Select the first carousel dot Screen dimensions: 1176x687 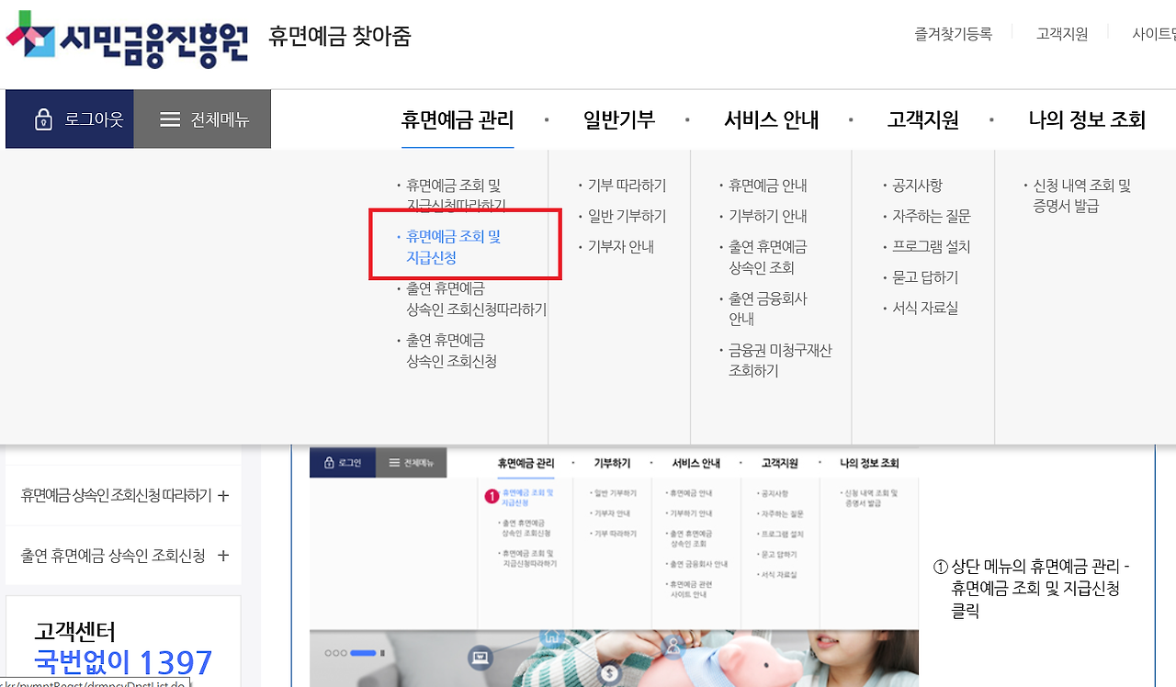coord(328,653)
